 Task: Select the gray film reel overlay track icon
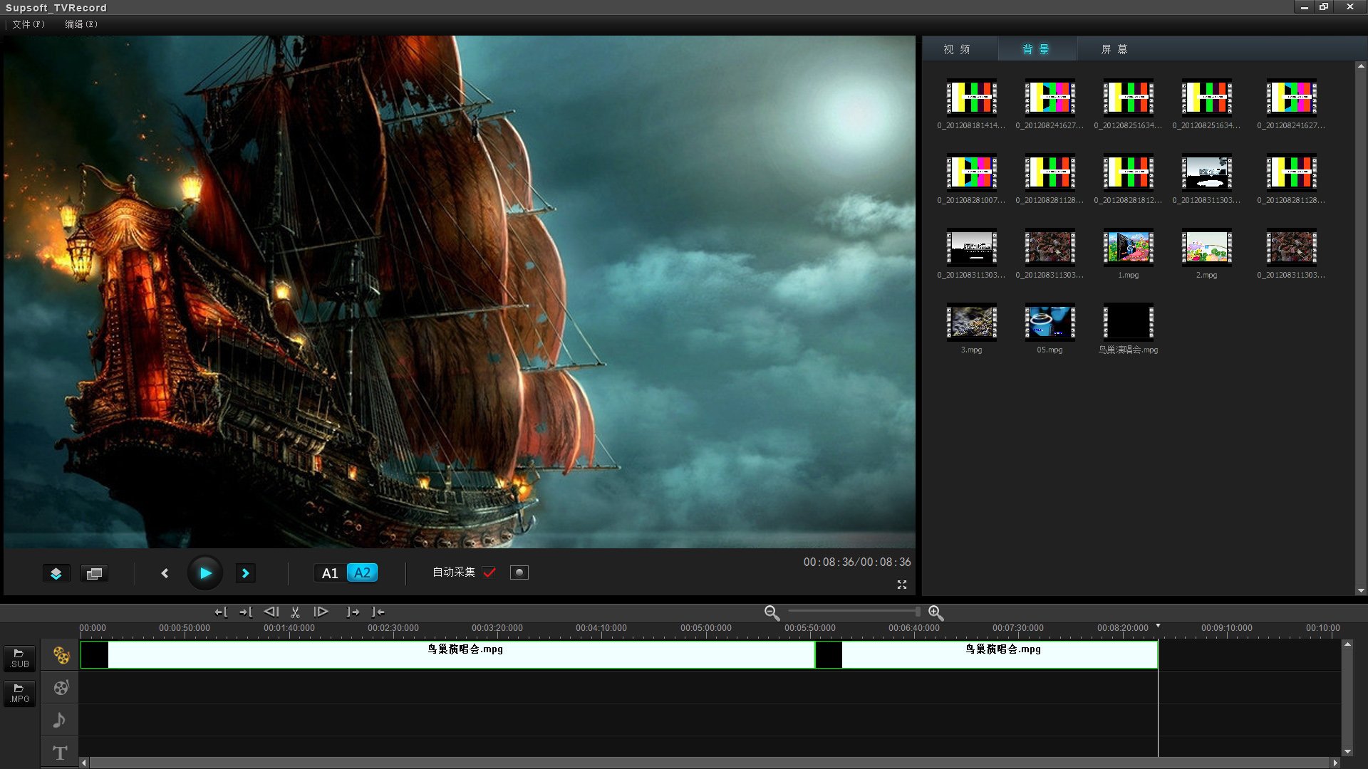click(x=61, y=688)
